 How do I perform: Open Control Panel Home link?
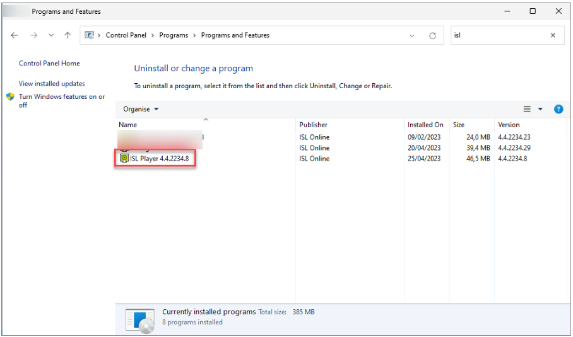pos(49,63)
